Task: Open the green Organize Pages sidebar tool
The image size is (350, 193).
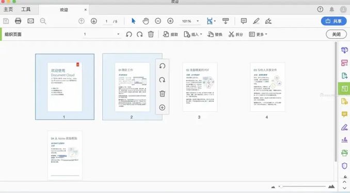Action: 344,89
